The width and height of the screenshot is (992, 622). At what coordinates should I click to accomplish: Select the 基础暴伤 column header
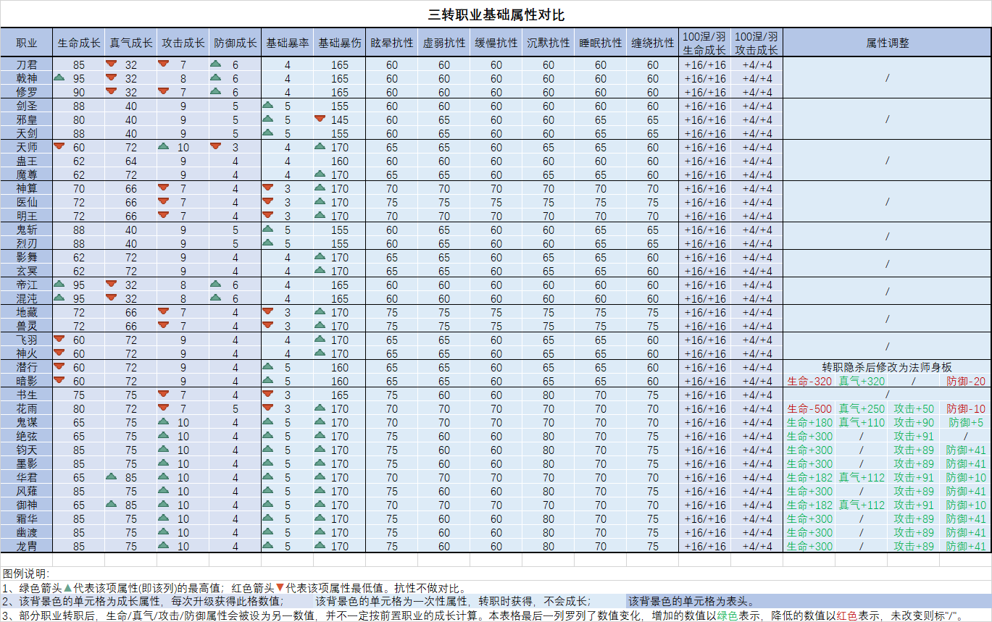coord(340,43)
